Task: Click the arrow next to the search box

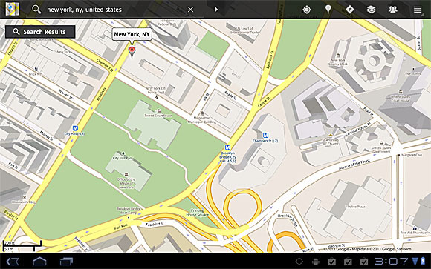Action: pyautogui.click(x=216, y=10)
